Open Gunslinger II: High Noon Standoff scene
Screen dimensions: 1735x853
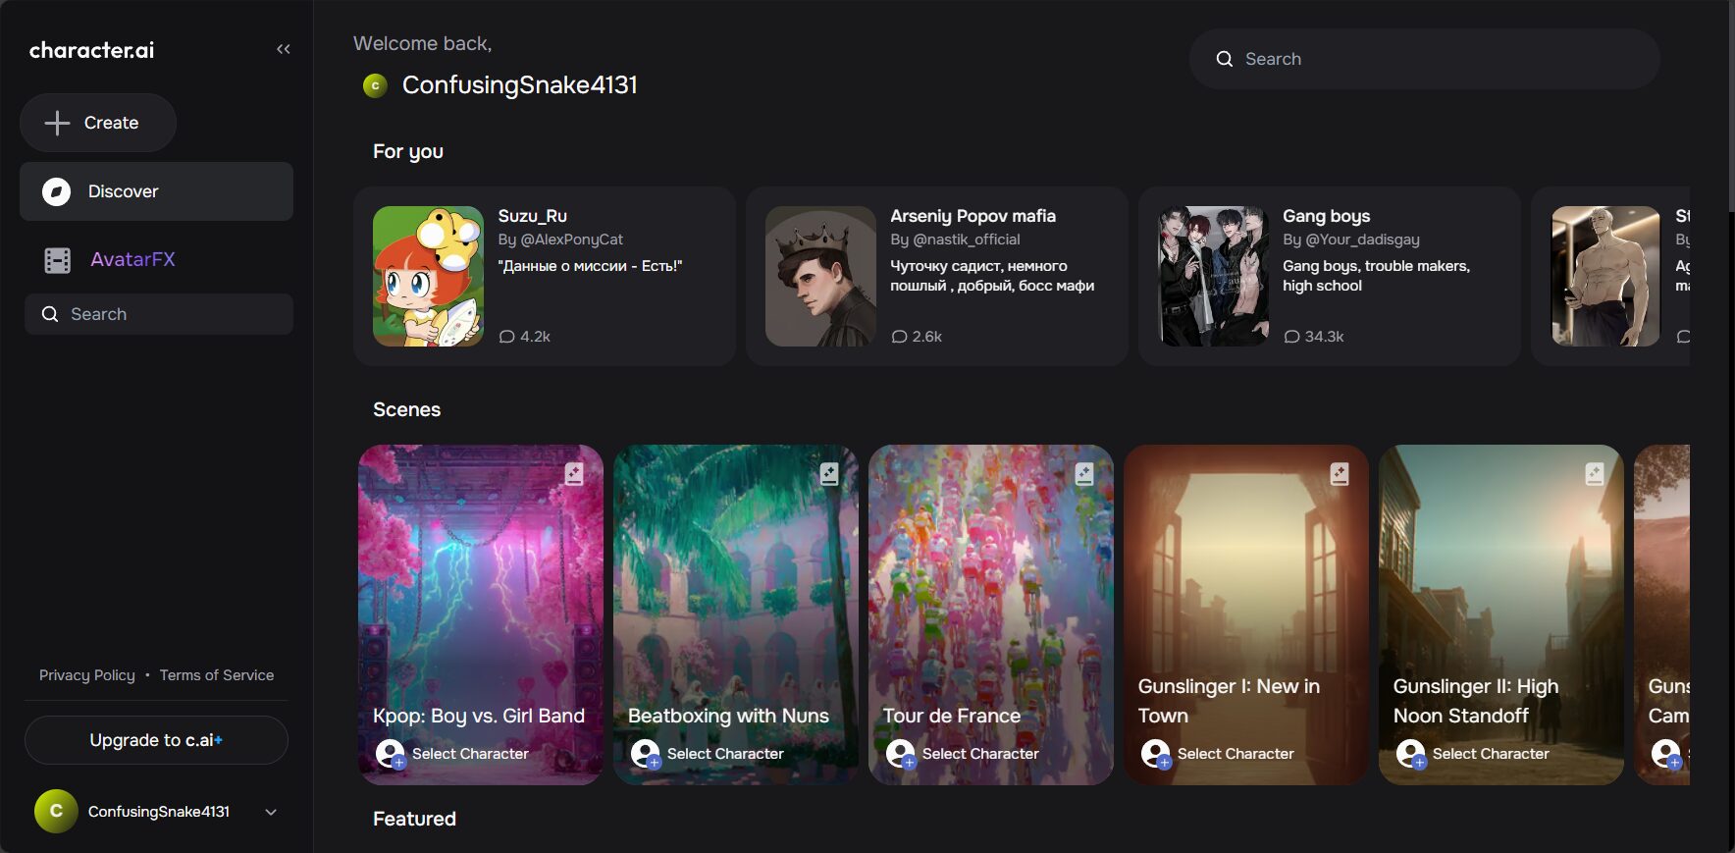click(1501, 614)
